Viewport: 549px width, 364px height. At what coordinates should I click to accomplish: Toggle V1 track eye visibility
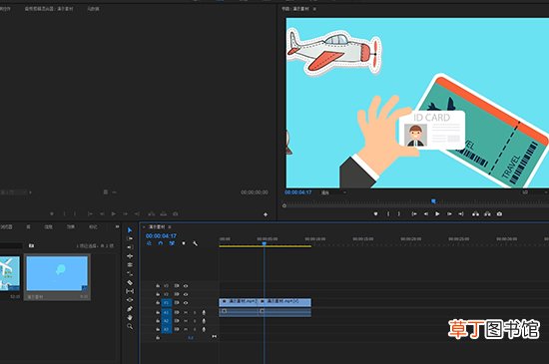click(186, 303)
